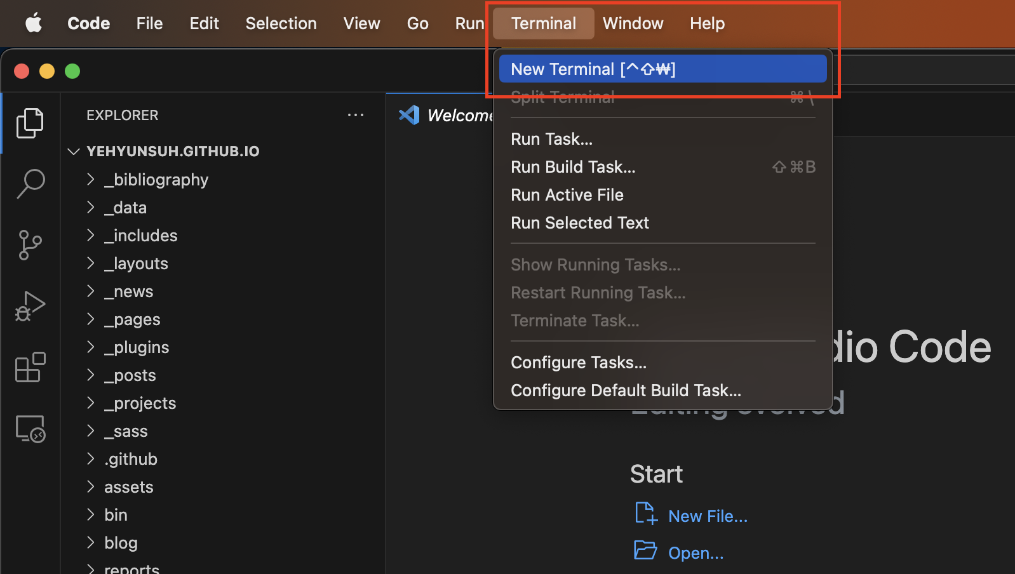Click the New File... link

click(x=708, y=516)
